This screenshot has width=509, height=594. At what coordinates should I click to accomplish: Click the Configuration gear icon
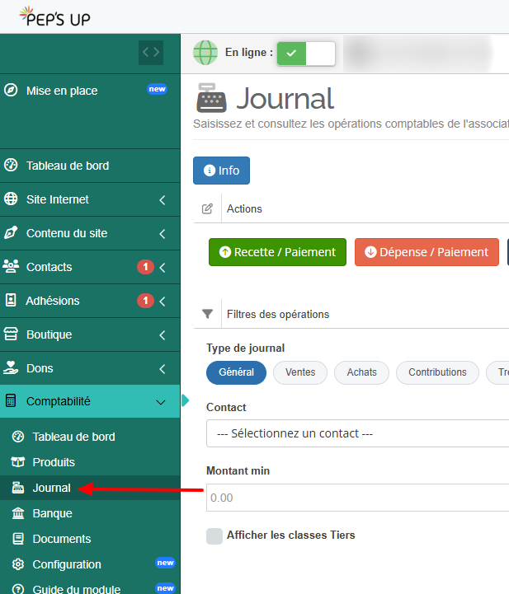(x=17, y=564)
